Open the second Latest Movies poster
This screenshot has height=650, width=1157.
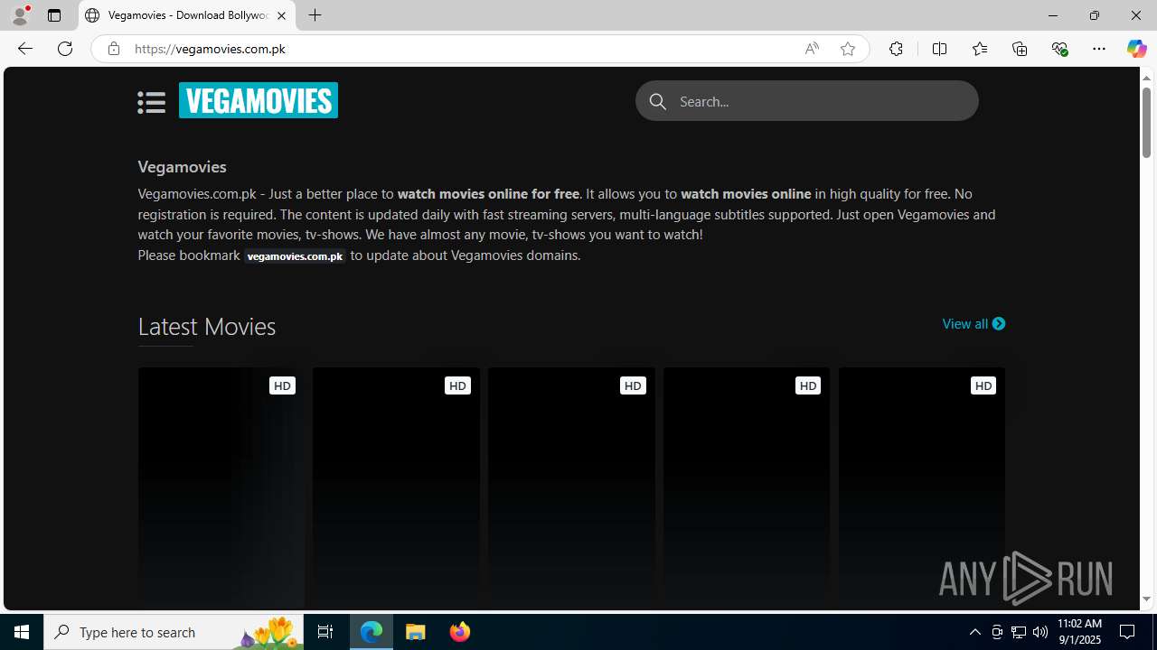397,488
